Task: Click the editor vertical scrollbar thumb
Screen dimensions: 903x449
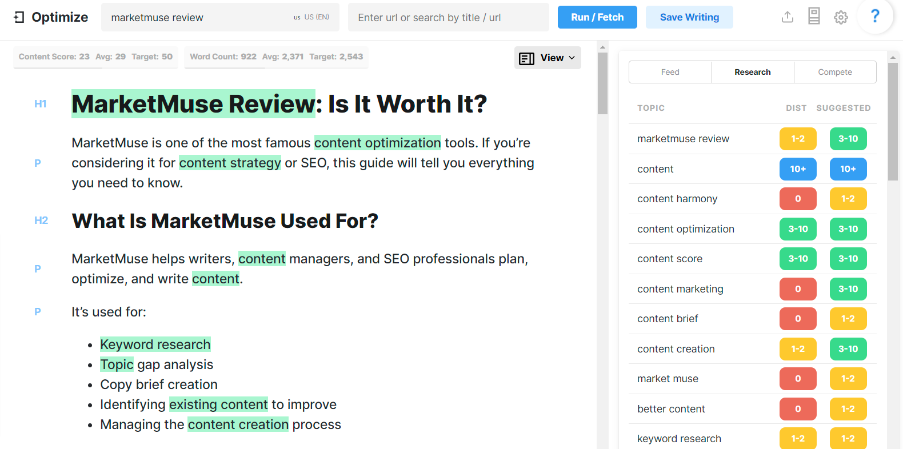Action: (602, 83)
